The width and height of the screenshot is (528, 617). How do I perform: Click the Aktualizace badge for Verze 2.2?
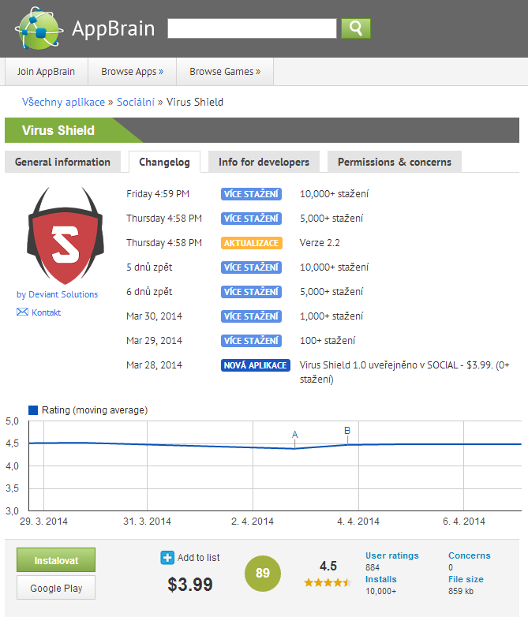(251, 243)
